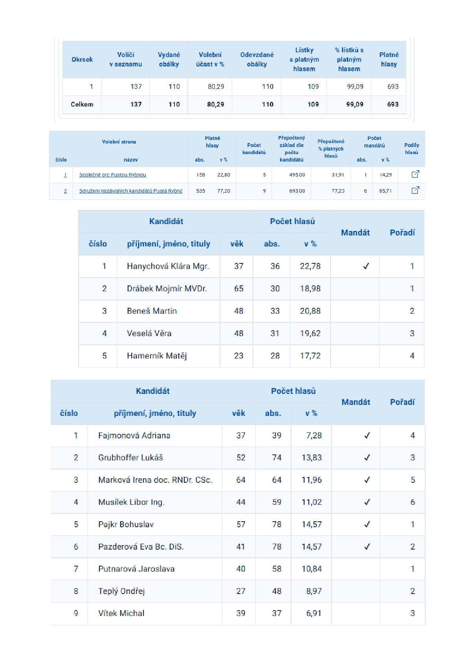The image size is (468, 662).
Task: Select candidate Pazderová Eva Bc. DiS.
Action: [x=141, y=547]
